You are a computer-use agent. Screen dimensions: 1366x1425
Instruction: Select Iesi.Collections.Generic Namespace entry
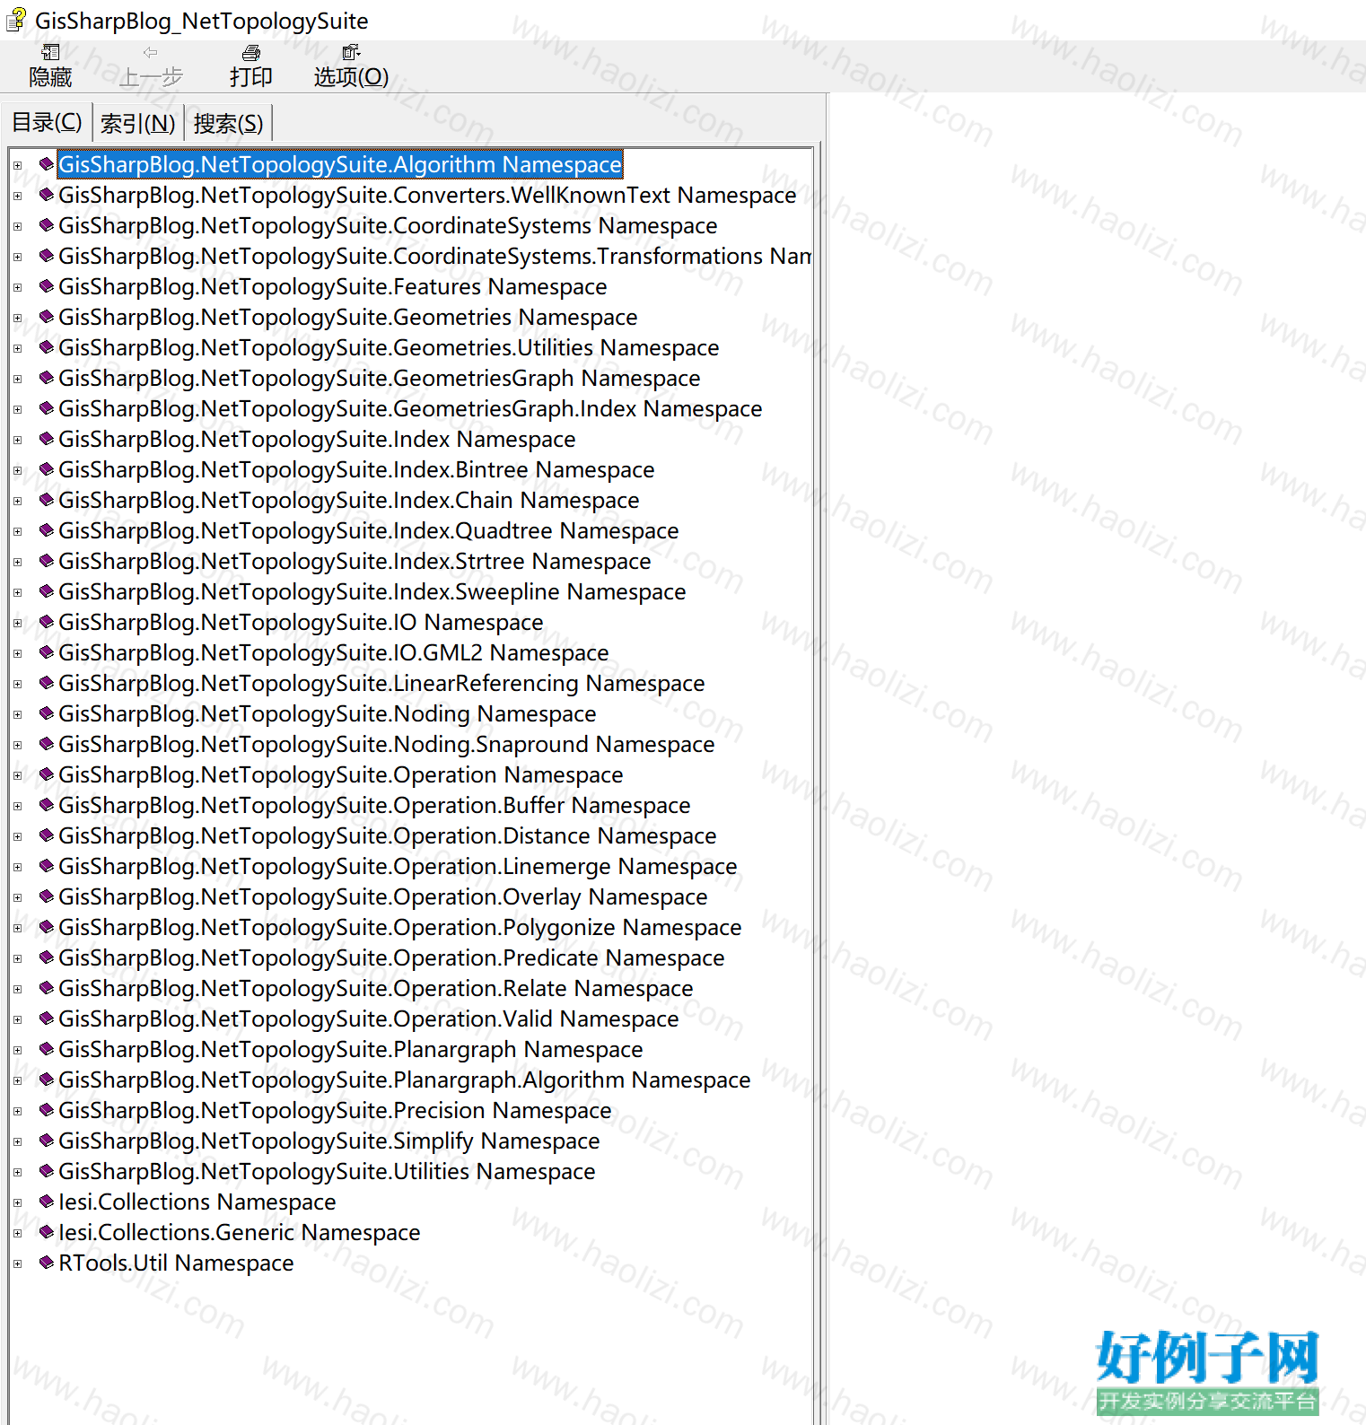pyautogui.click(x=240, y=1233)
